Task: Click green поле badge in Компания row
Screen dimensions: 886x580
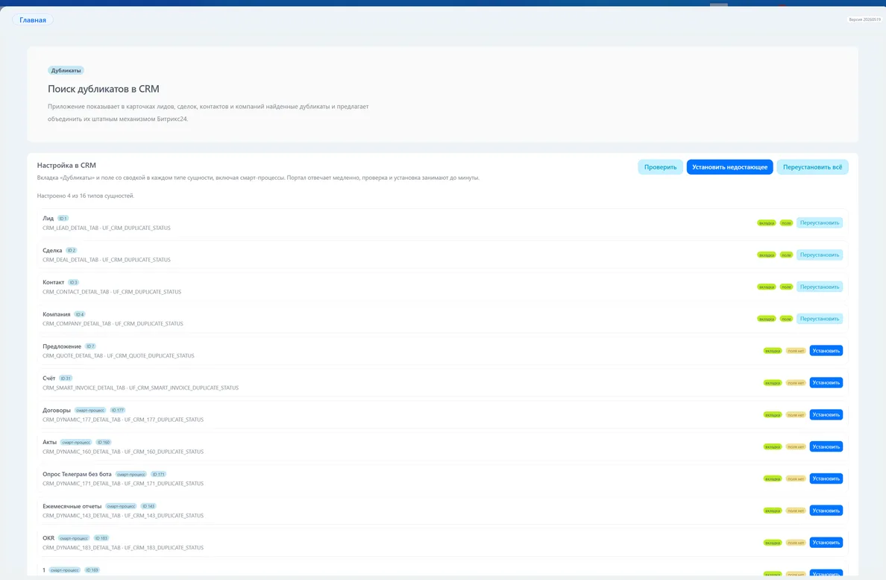Action: pyautogui.click(x=786, y=319)
